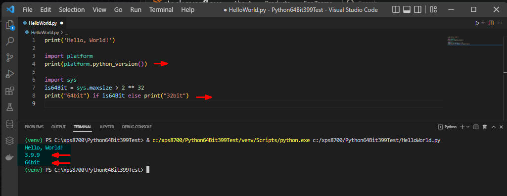Open the Source Control view

10,58
